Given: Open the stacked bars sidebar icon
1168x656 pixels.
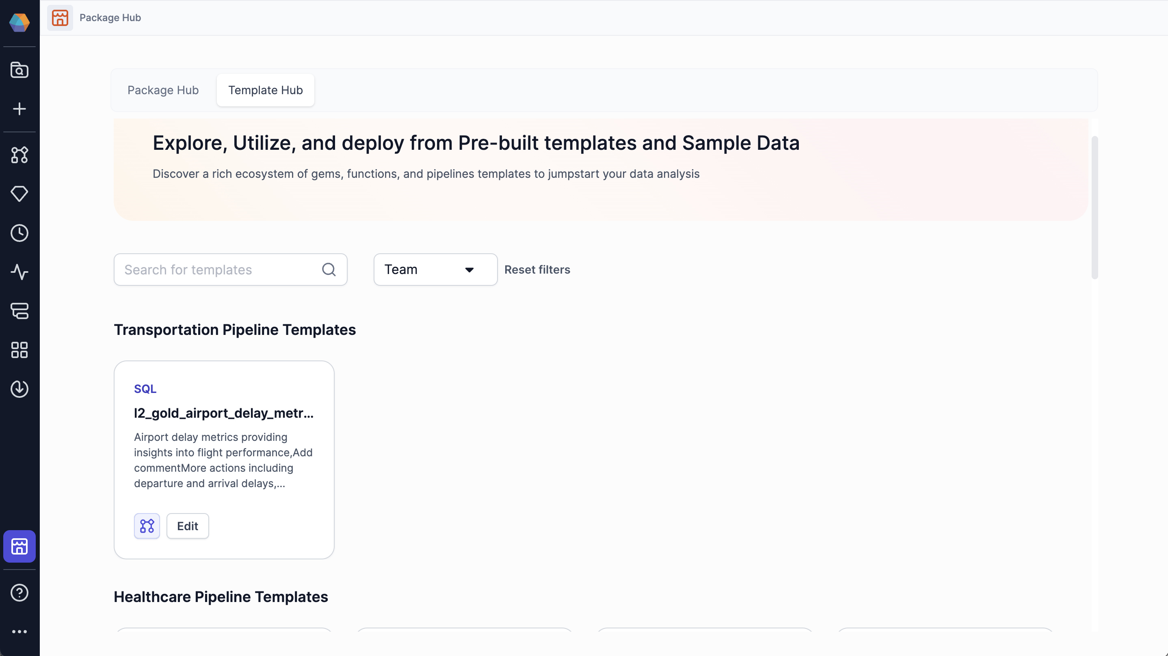Looking at the screenshot, I should pyautogui.click(x=19, y=311).
